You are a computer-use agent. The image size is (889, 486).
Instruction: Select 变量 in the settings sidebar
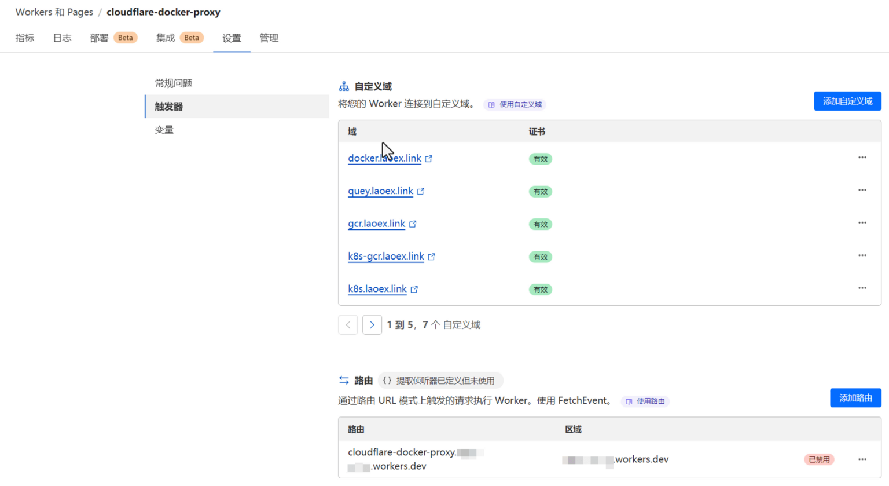pyautogui.click(x=164, y=129)
